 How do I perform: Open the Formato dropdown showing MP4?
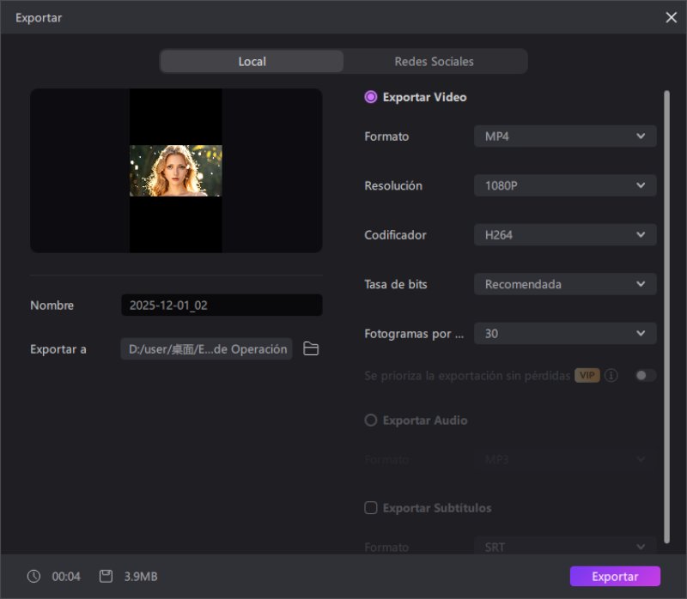click(x=564, y=136)
